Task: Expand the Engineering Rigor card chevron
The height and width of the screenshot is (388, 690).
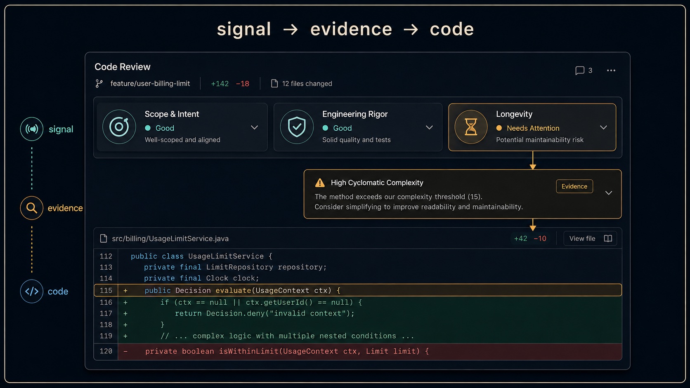Action: [x=429, y=127]
